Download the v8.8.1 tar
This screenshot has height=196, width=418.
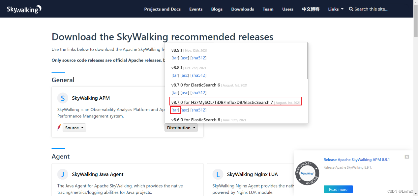[x=175, y=75]
